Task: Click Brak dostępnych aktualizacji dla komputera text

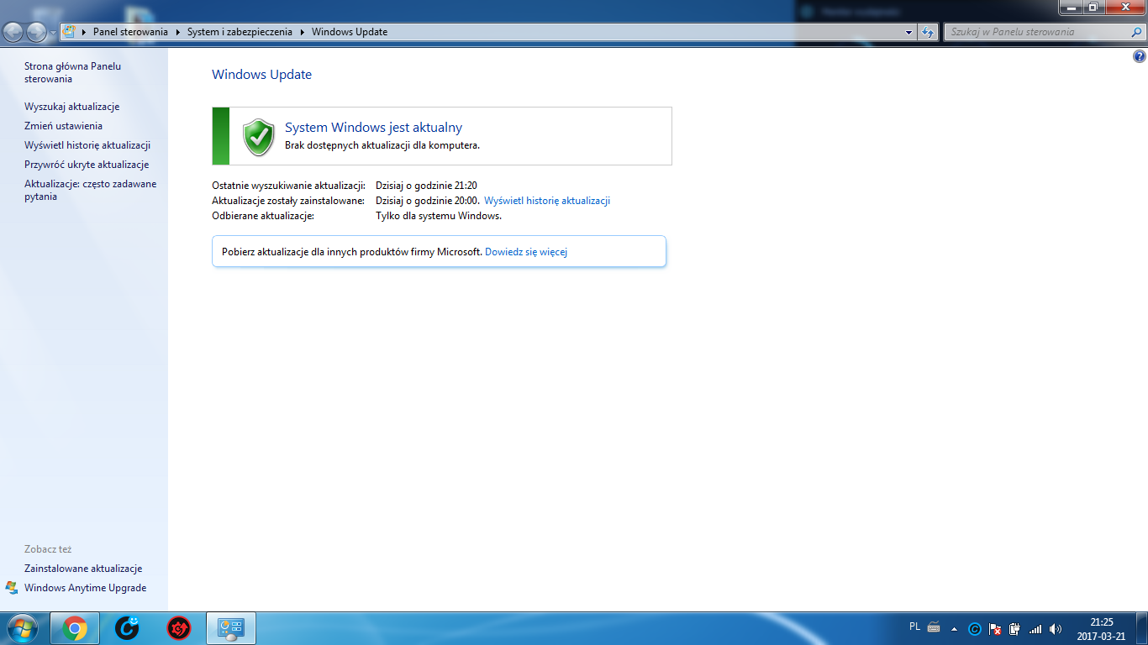Action: point(382,145)
